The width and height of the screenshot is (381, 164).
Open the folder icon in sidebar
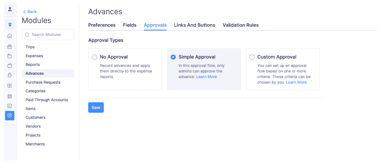[10, 56]
